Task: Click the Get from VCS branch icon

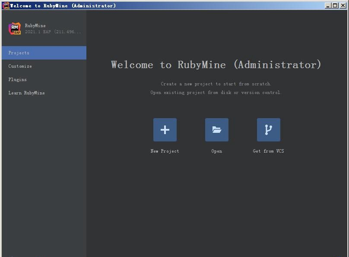Action: pos(269,130)
